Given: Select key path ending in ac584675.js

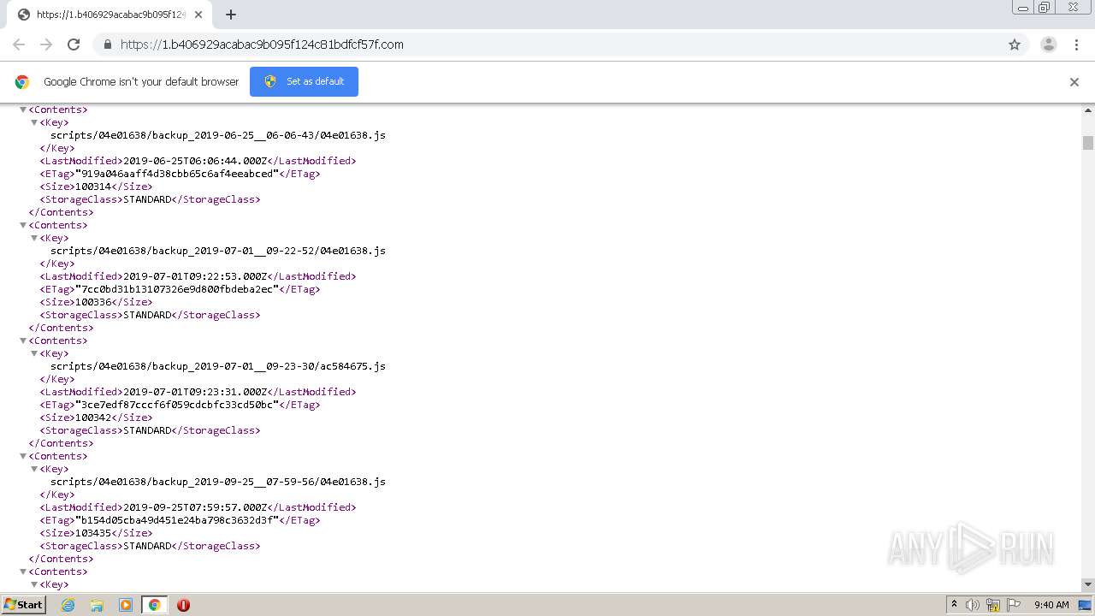Looking at the screenshot, I should (x=218, y=366).
